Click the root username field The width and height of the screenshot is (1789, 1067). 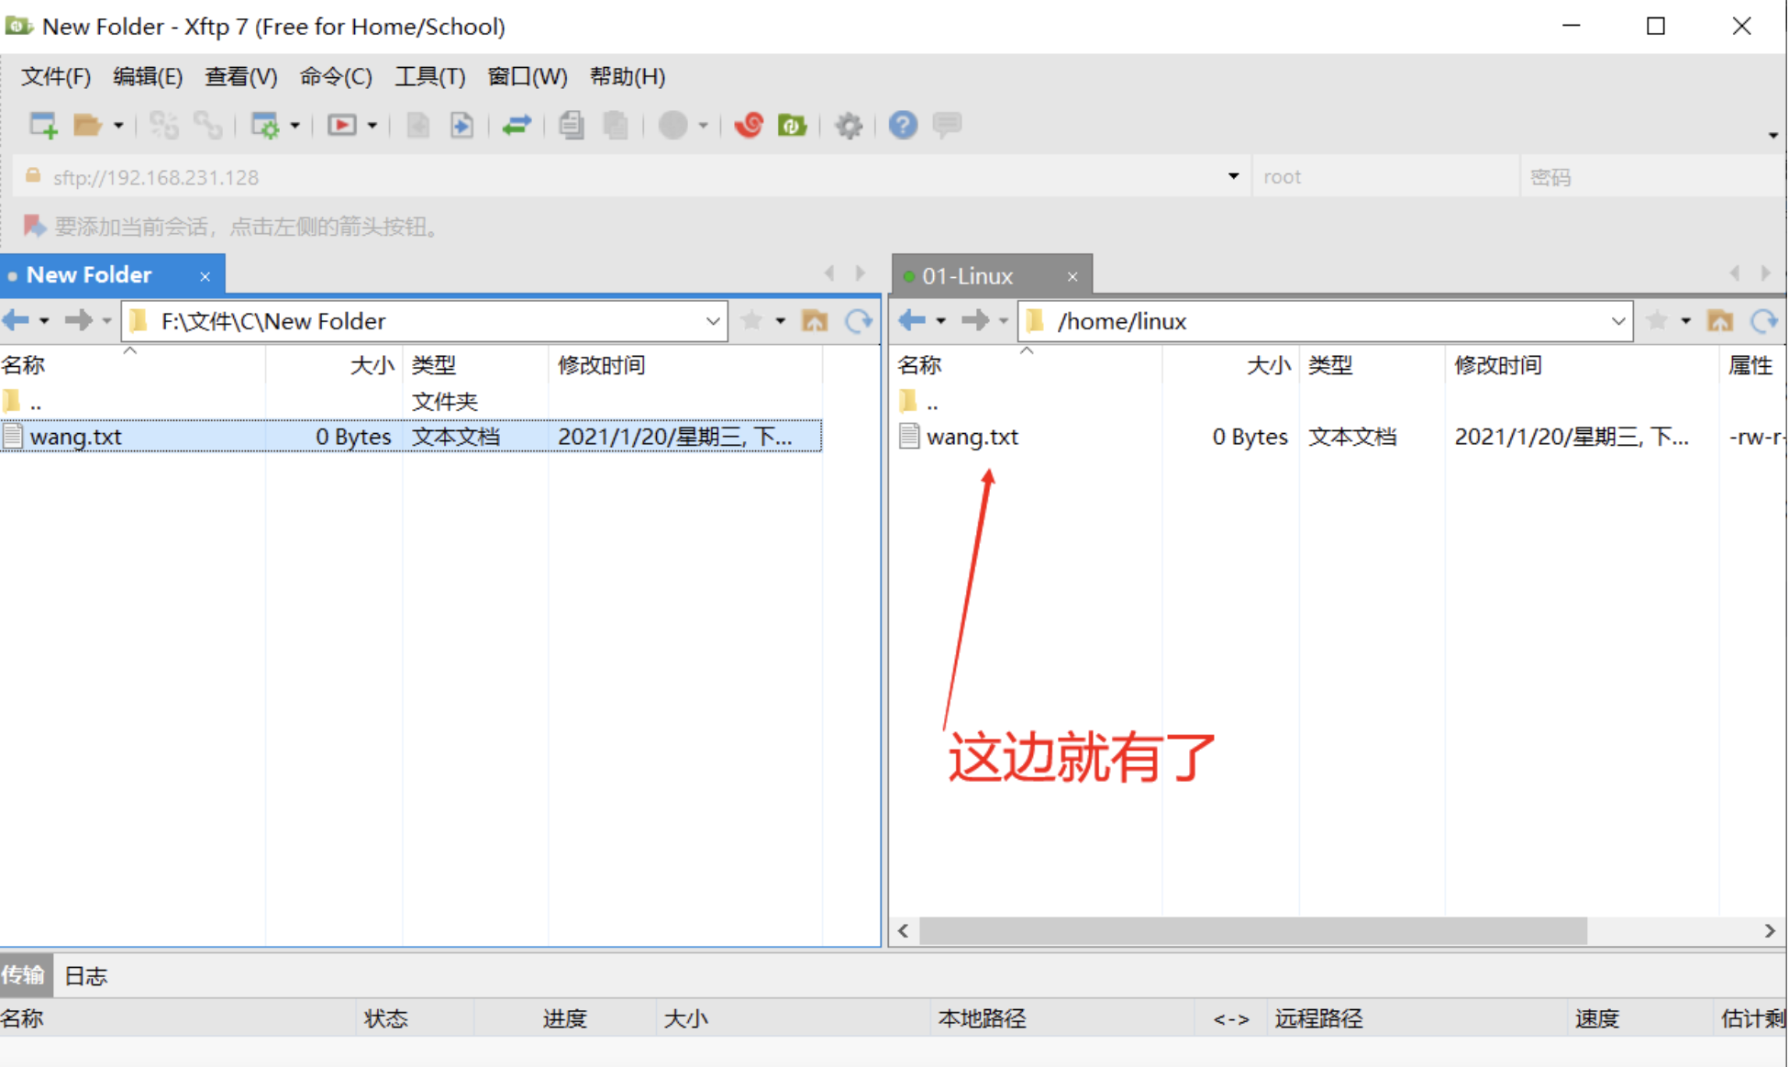click(1385, 176)
